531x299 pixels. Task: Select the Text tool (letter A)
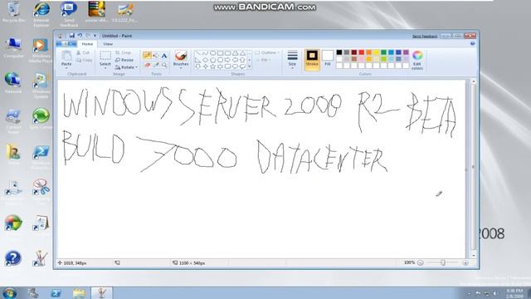click(x=164, y=56)
